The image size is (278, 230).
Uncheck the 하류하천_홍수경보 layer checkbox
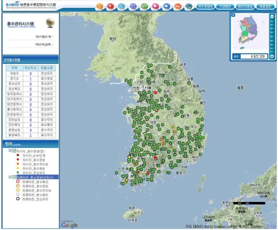click(x=14, y=177)
